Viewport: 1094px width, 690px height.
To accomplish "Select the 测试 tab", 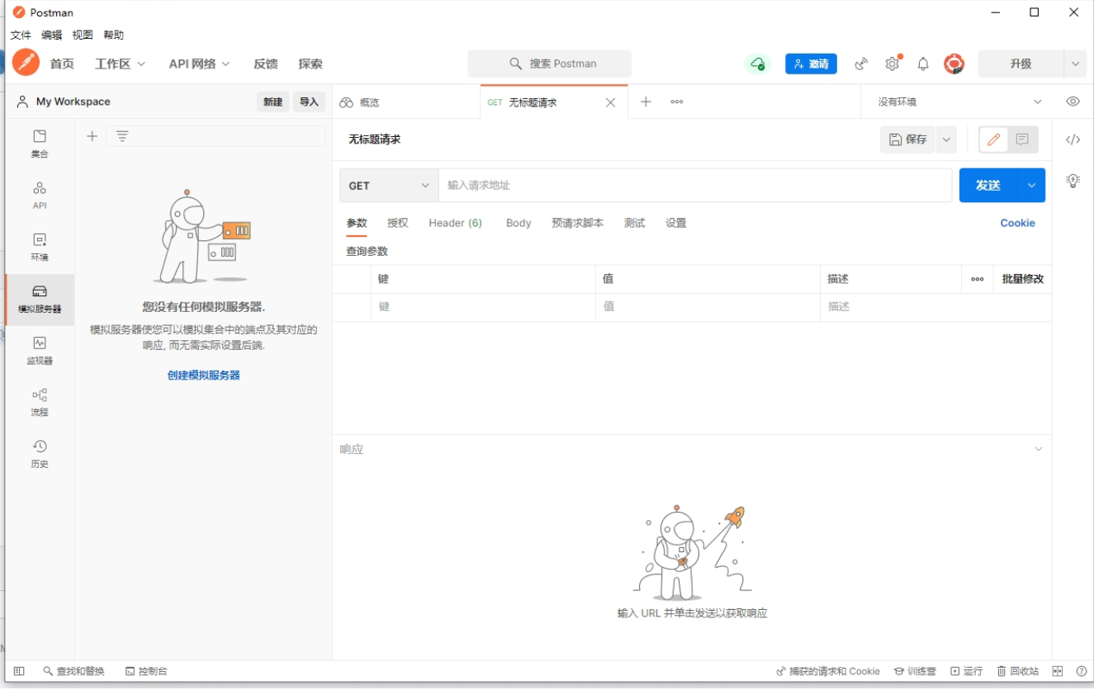I will coord(634,223).
